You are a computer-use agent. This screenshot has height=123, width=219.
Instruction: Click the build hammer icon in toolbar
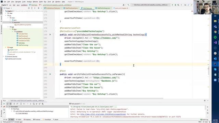tap(128, 5)
